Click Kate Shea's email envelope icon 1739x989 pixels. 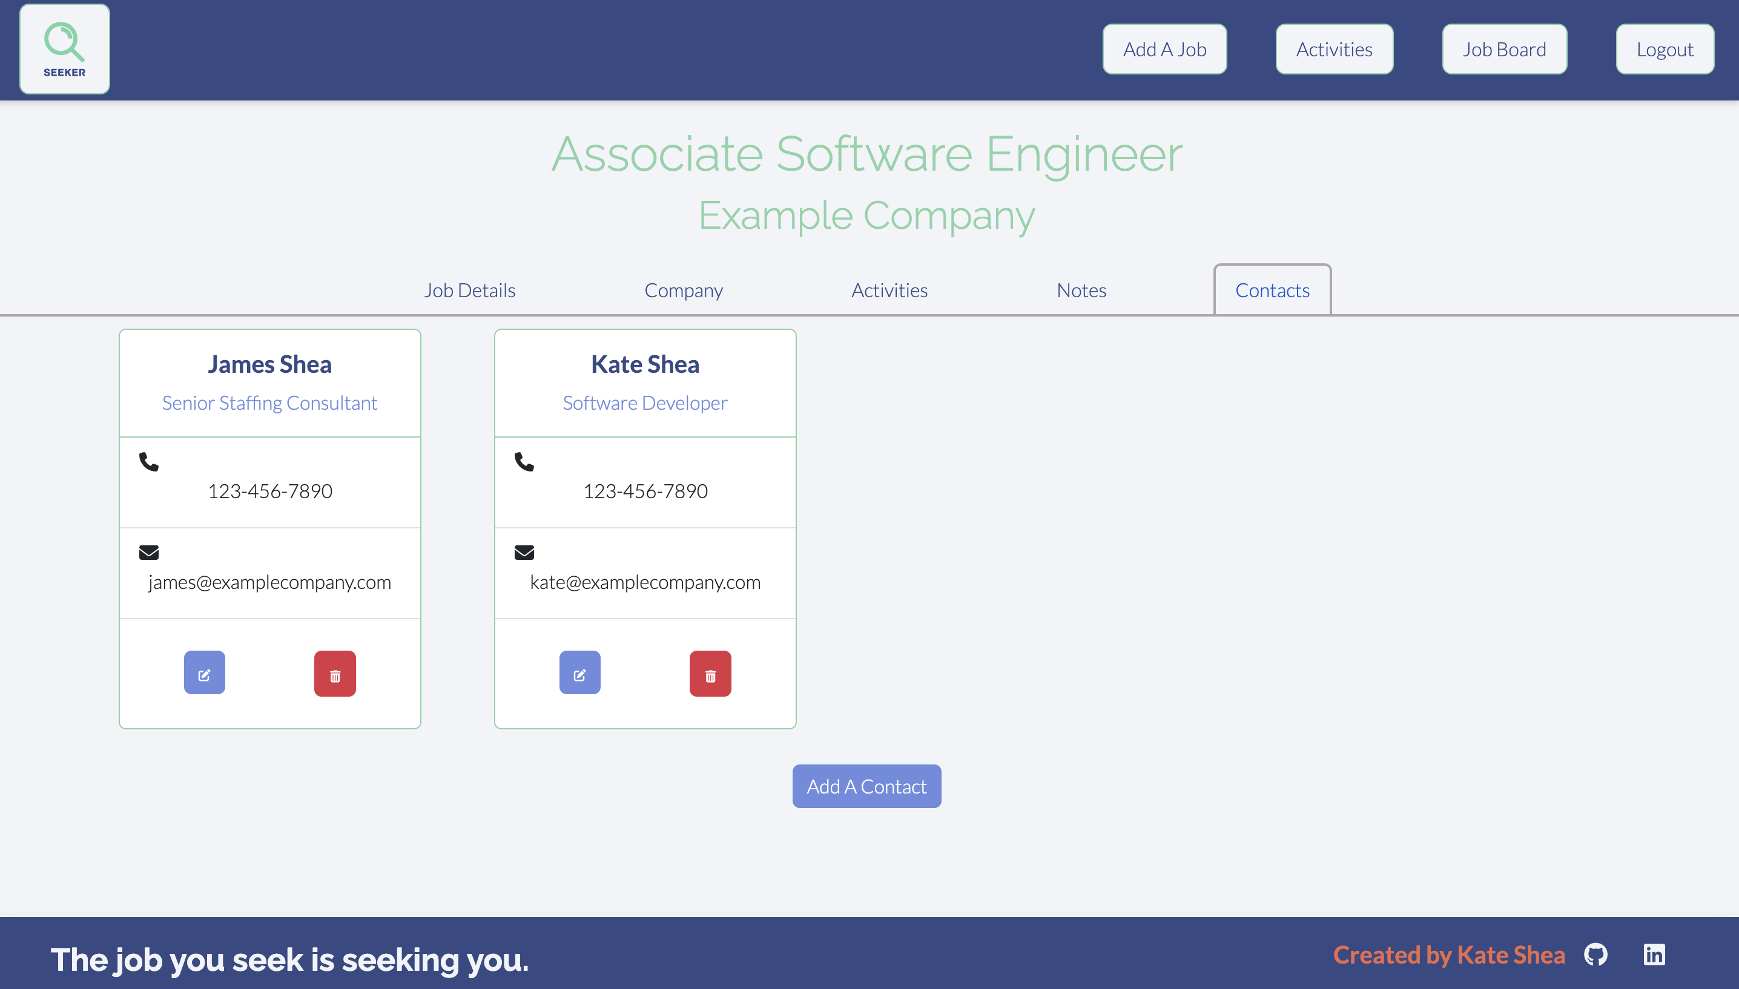click(x=524, y=552)
